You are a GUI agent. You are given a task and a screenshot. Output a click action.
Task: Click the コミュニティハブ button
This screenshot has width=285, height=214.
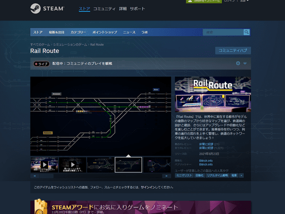click(233, 50)
